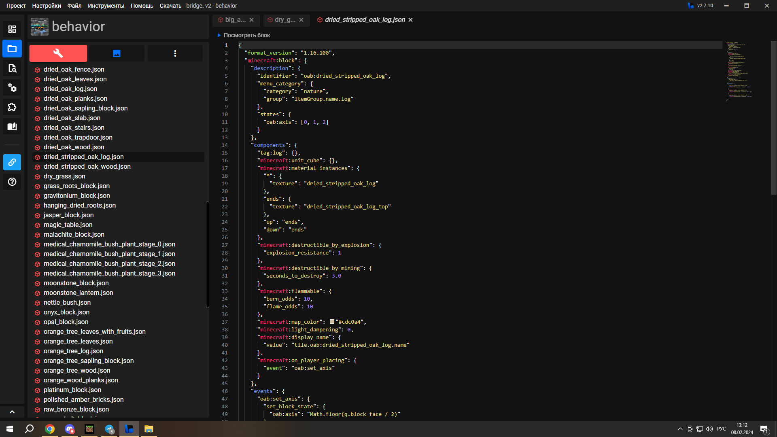Select the behavior pack wrench tab
Screen dimensions: 777x437
[x=58, y=53]
